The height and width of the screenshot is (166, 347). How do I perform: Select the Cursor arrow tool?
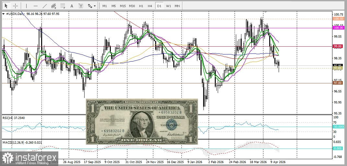pos(6,6)
